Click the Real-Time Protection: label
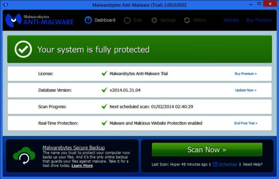The image size is (279, 179). 58,123
